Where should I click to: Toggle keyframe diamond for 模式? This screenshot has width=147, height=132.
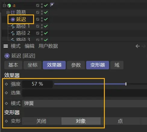[x=6, y=103]
